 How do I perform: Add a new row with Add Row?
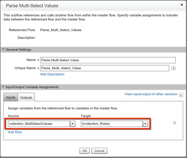click(x=15, y=132)
